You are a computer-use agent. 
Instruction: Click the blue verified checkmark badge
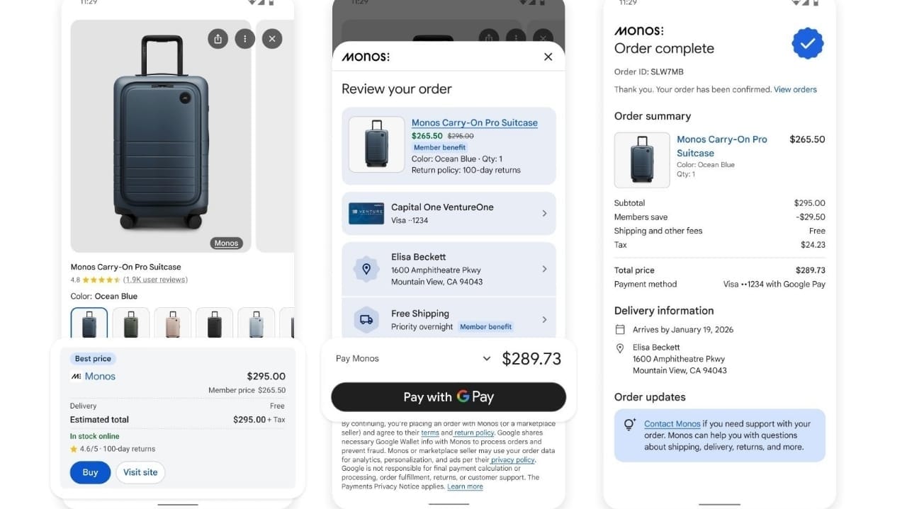pyautogui.click(x=807, y=44)
